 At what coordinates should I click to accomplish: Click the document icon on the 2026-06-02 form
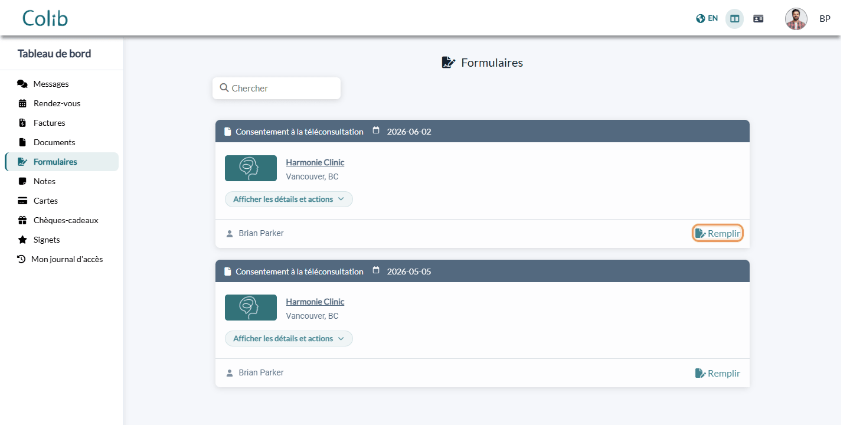(228, 132)
